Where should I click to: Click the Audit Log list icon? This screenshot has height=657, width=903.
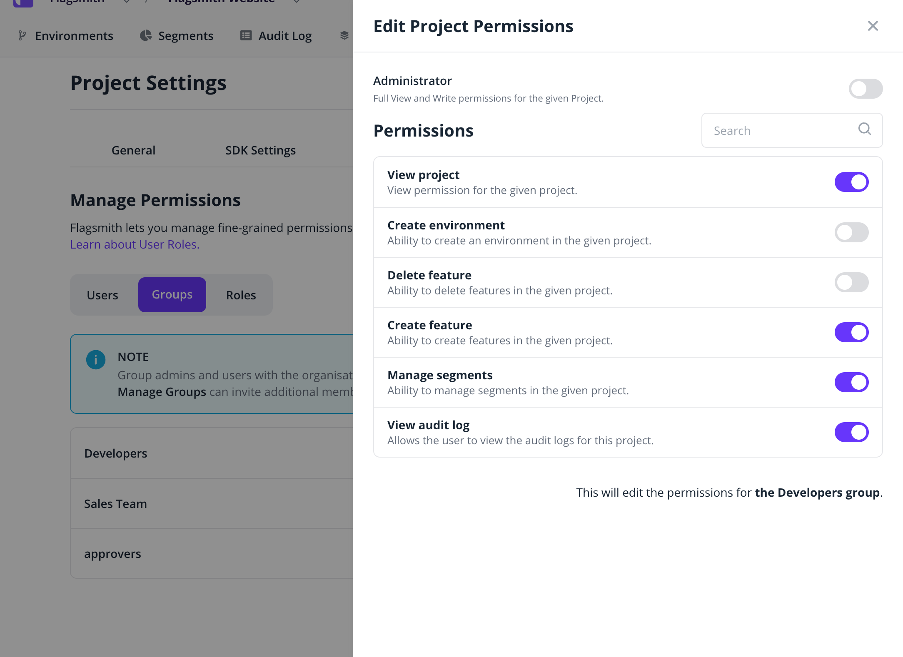(246, 36)
